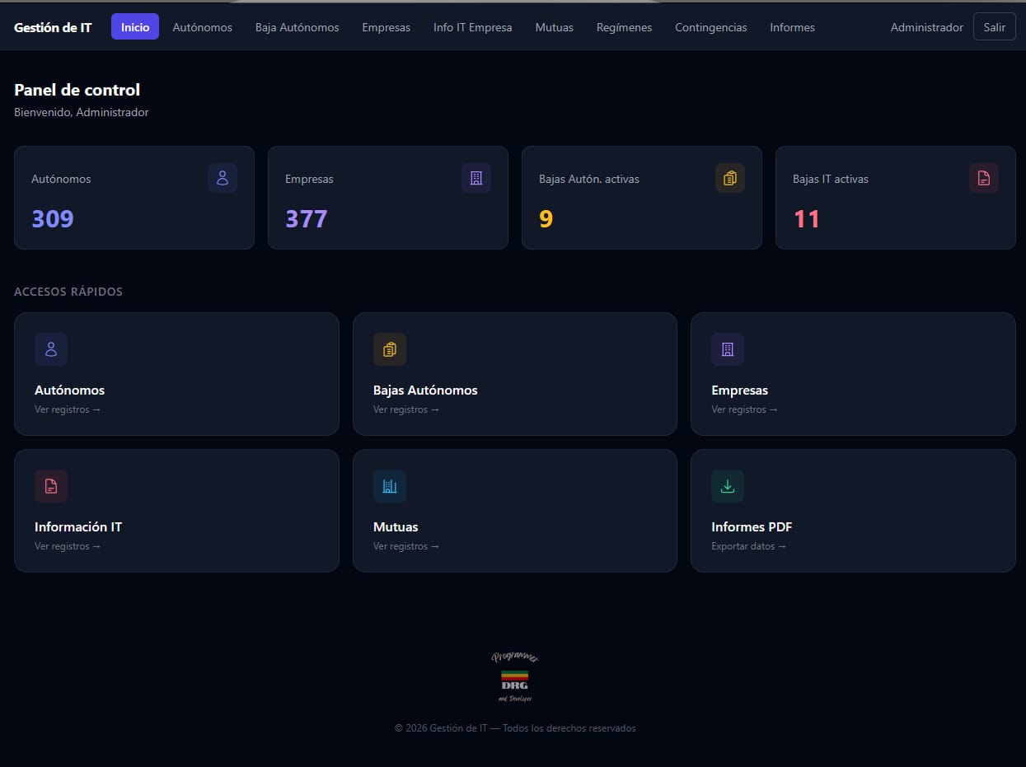Click document icon in Bajas IT activas card
This screenshot has height=767, width=1026.
[984, 178]
